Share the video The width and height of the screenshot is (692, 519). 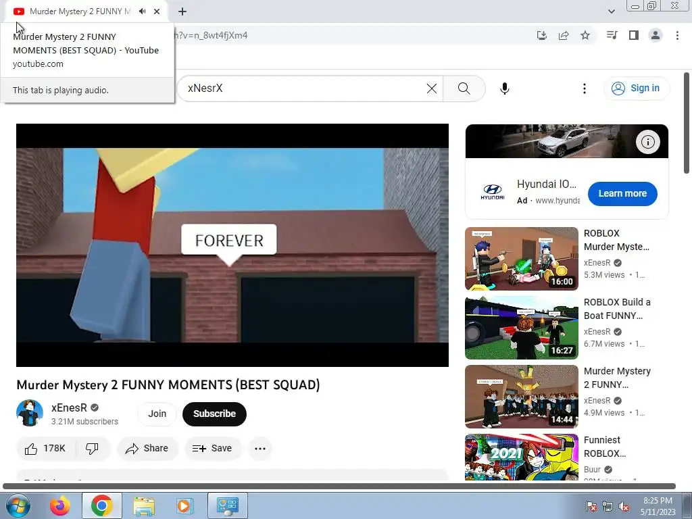(147, 449)
